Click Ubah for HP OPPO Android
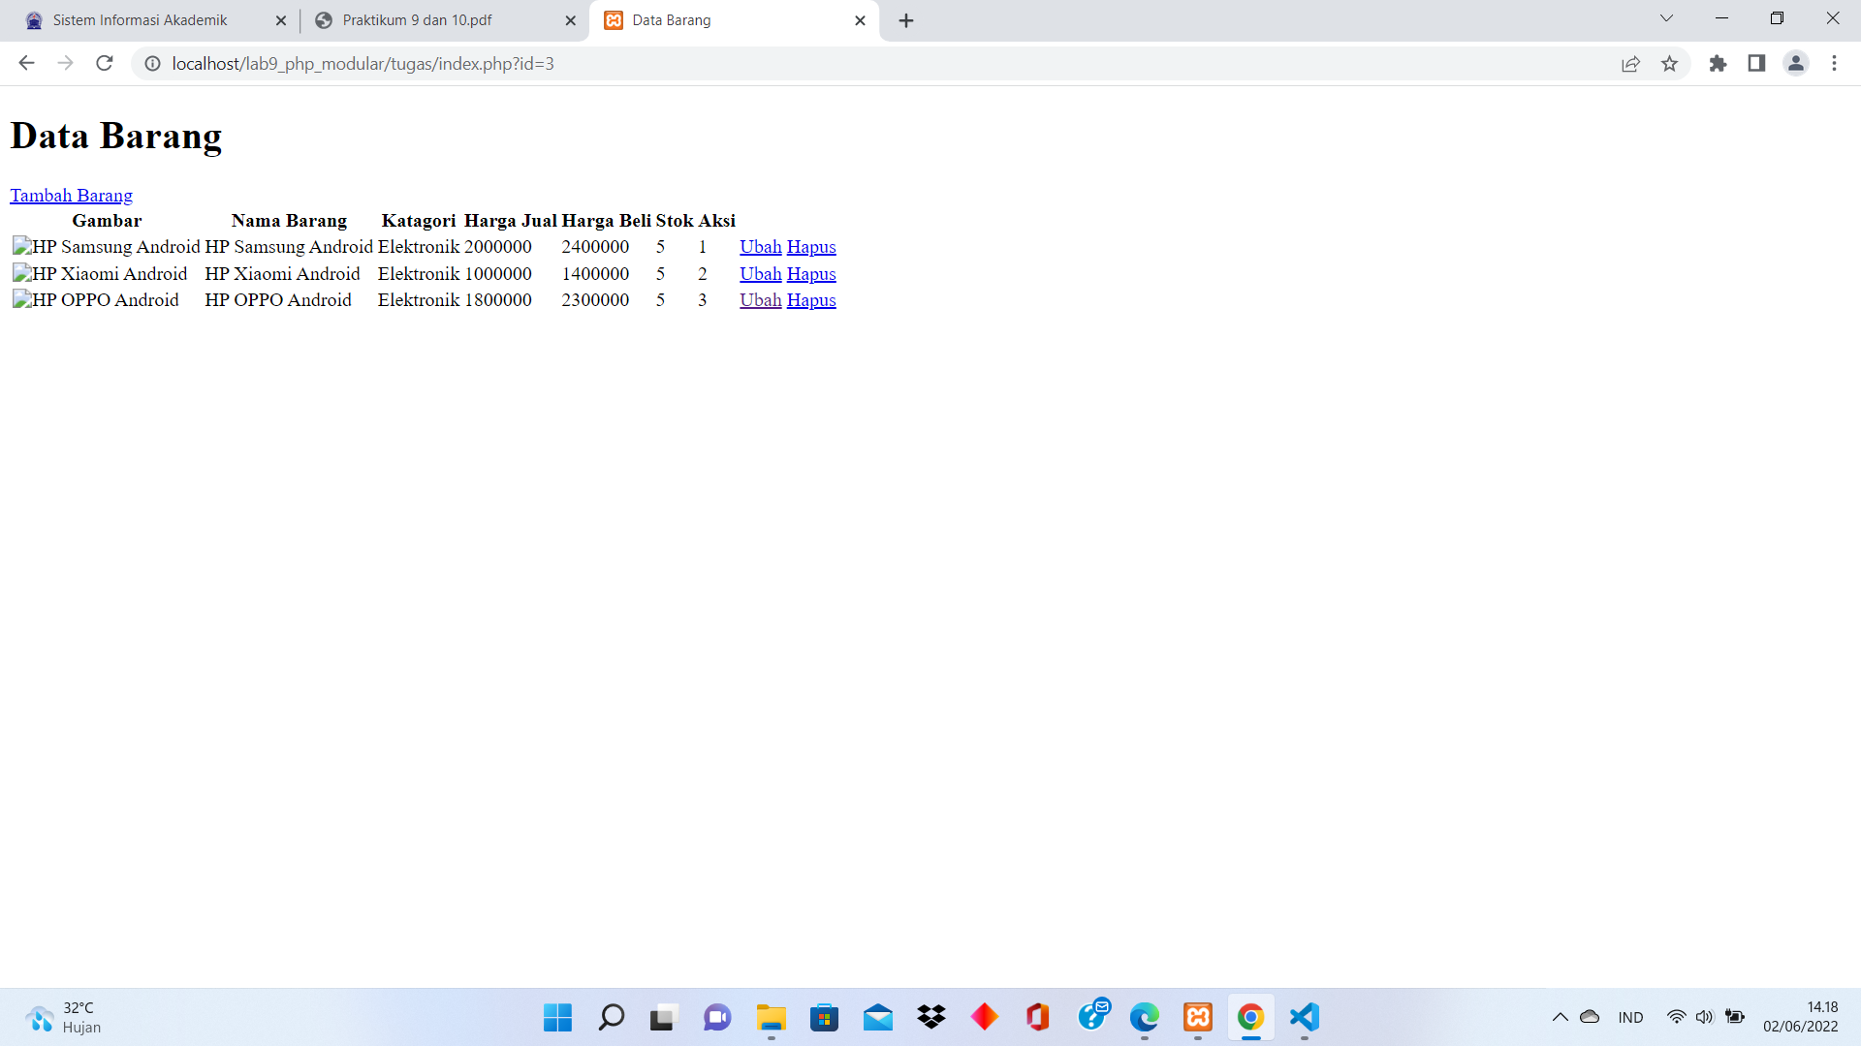 pyautogui.click(x=760, y=300)
